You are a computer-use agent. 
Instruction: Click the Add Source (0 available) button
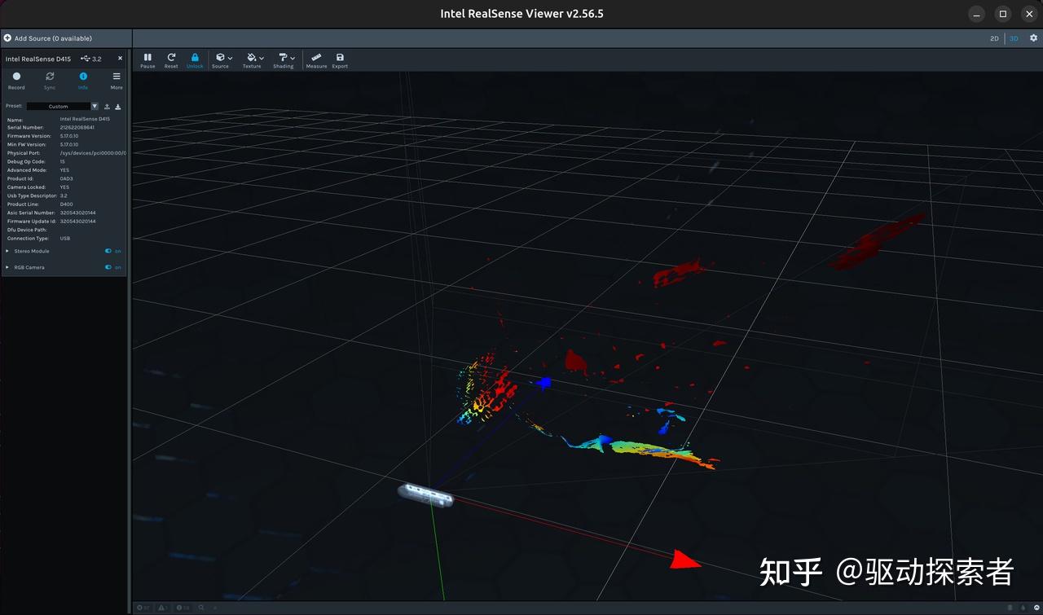66,38
